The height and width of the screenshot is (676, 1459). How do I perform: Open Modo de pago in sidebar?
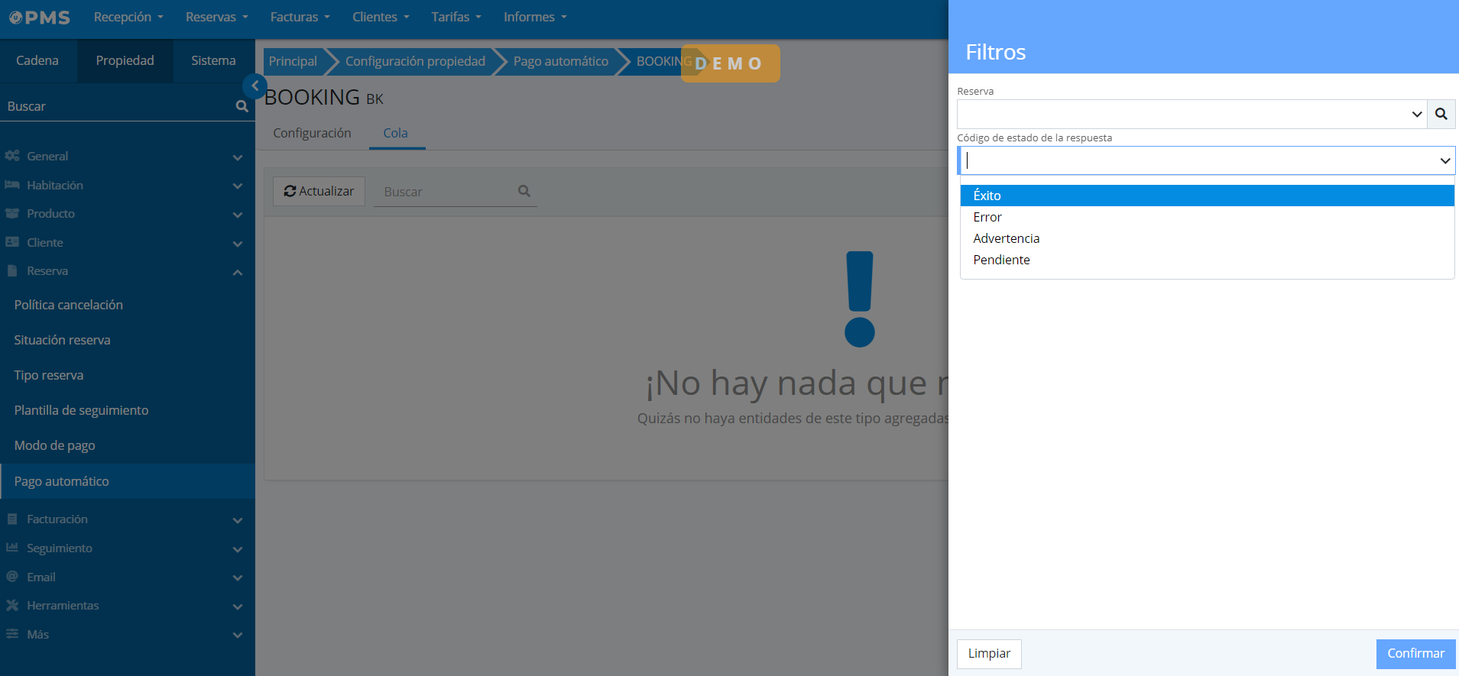[55, 445]
